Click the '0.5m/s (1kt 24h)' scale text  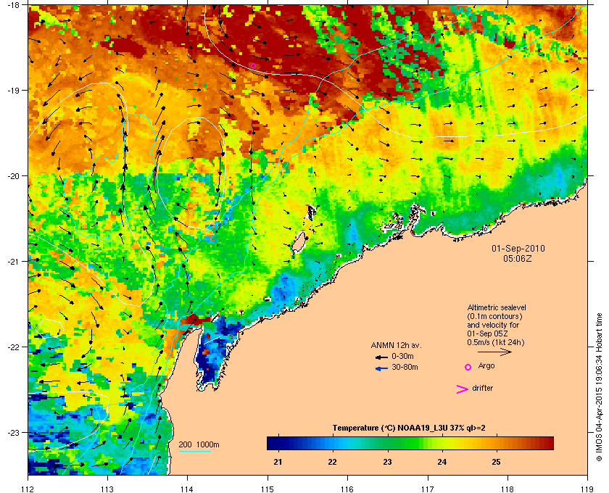(x=496, y=343)
